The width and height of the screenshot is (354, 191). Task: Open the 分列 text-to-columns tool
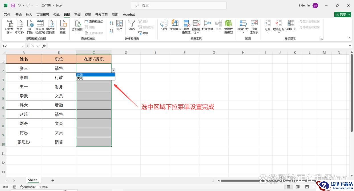point(164,24)
